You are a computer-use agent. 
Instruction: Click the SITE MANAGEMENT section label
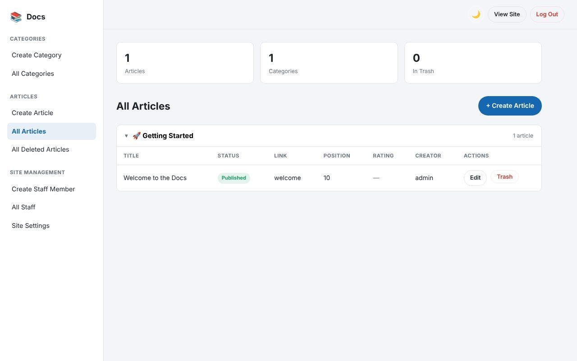[37, 172]
